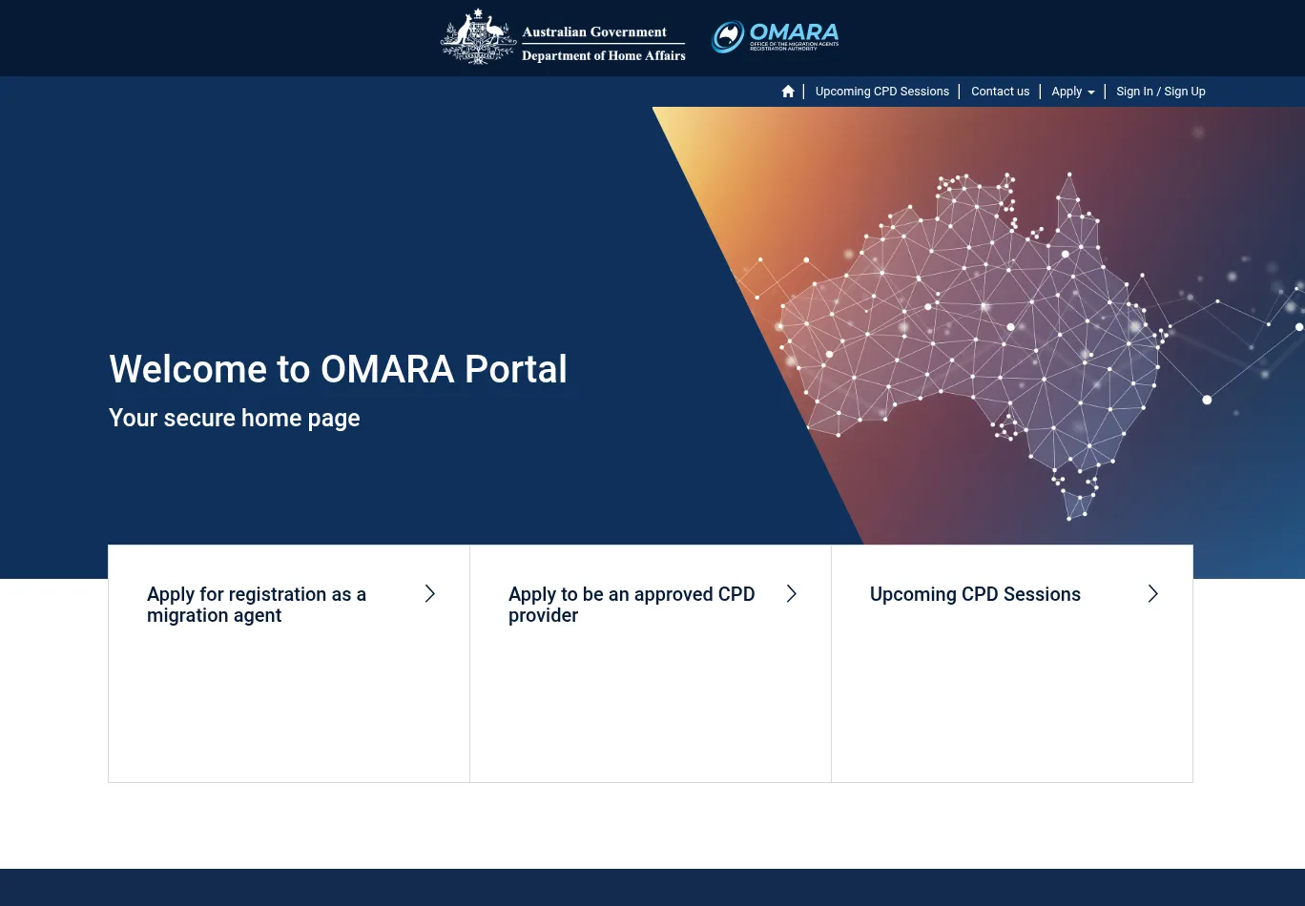Image resolution: width=1305 pixels, height=906 pixels.
Task: Open Apply to be an approved CPD provider
Action: click(x=632, y=605)
